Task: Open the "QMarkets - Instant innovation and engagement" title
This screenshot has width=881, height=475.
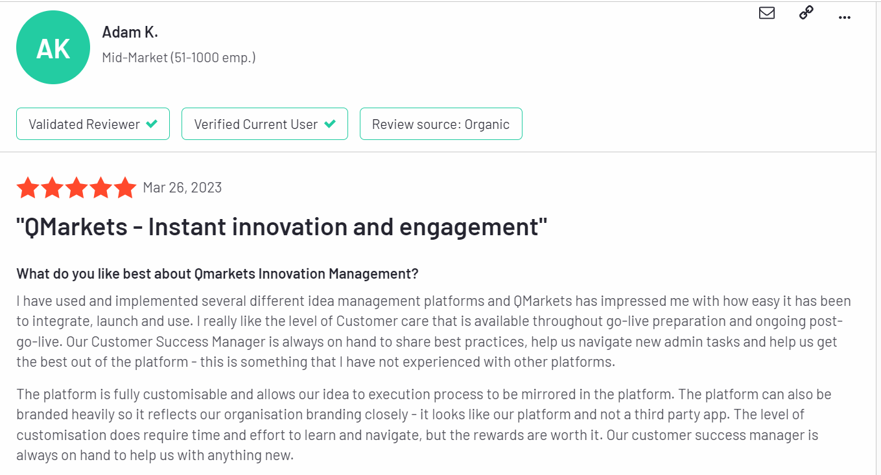Action: tap(282, 227)
